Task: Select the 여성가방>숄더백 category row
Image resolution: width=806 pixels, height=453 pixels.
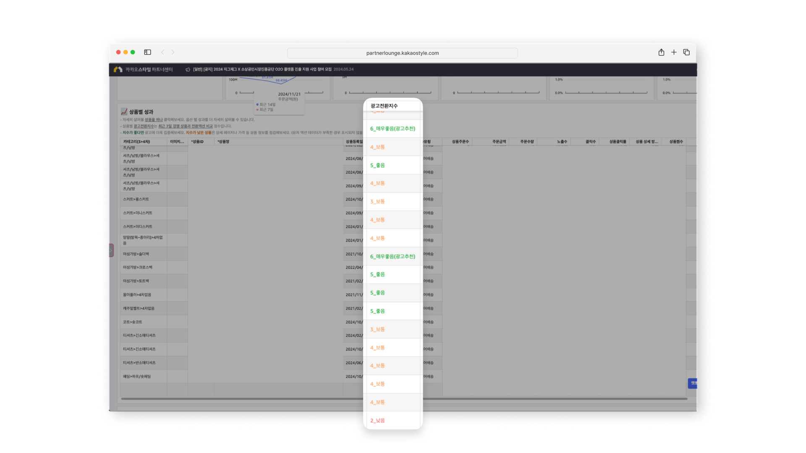Action: [144, 254]
